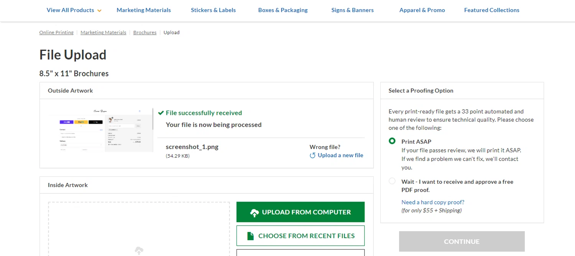Open Stickers & Labels menu

point(214,10)
